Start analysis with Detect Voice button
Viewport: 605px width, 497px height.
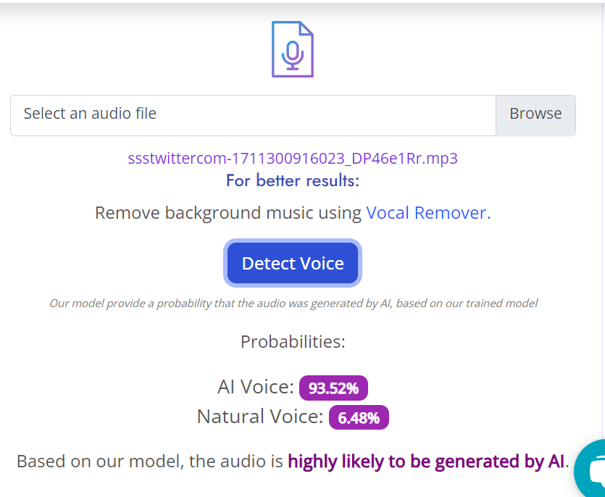tap(293, 263)
